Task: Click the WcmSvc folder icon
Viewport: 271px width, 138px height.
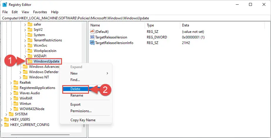Action: point(30,46)
